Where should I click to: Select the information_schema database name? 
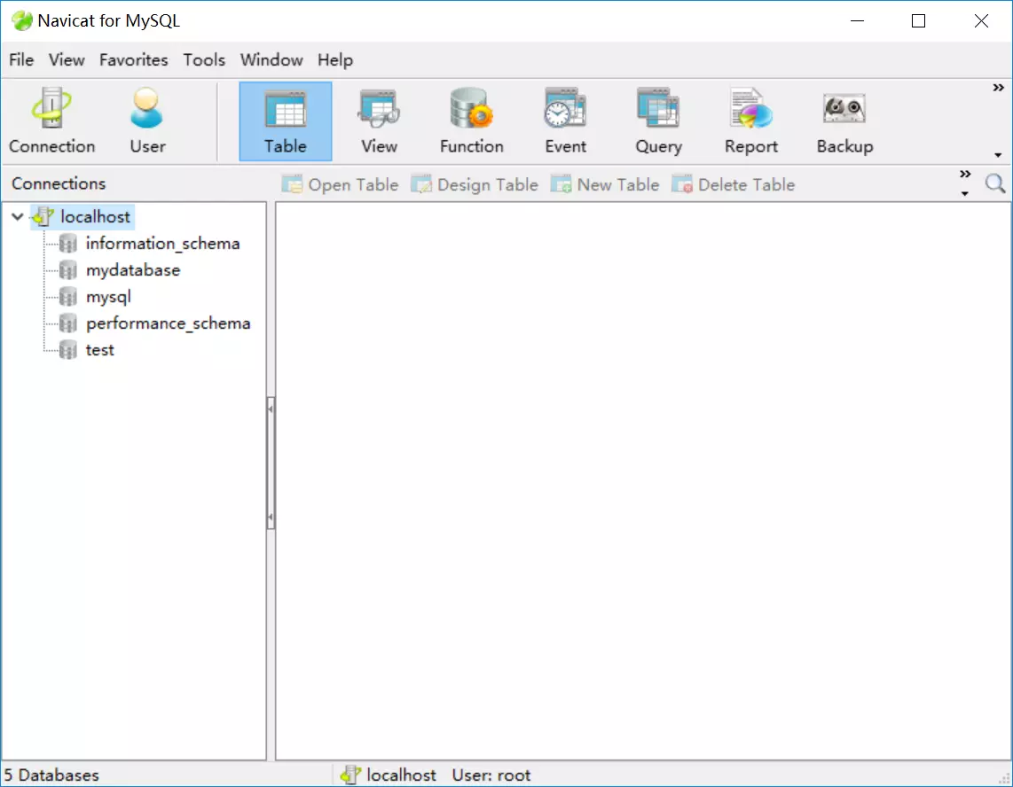click(163, 244)
